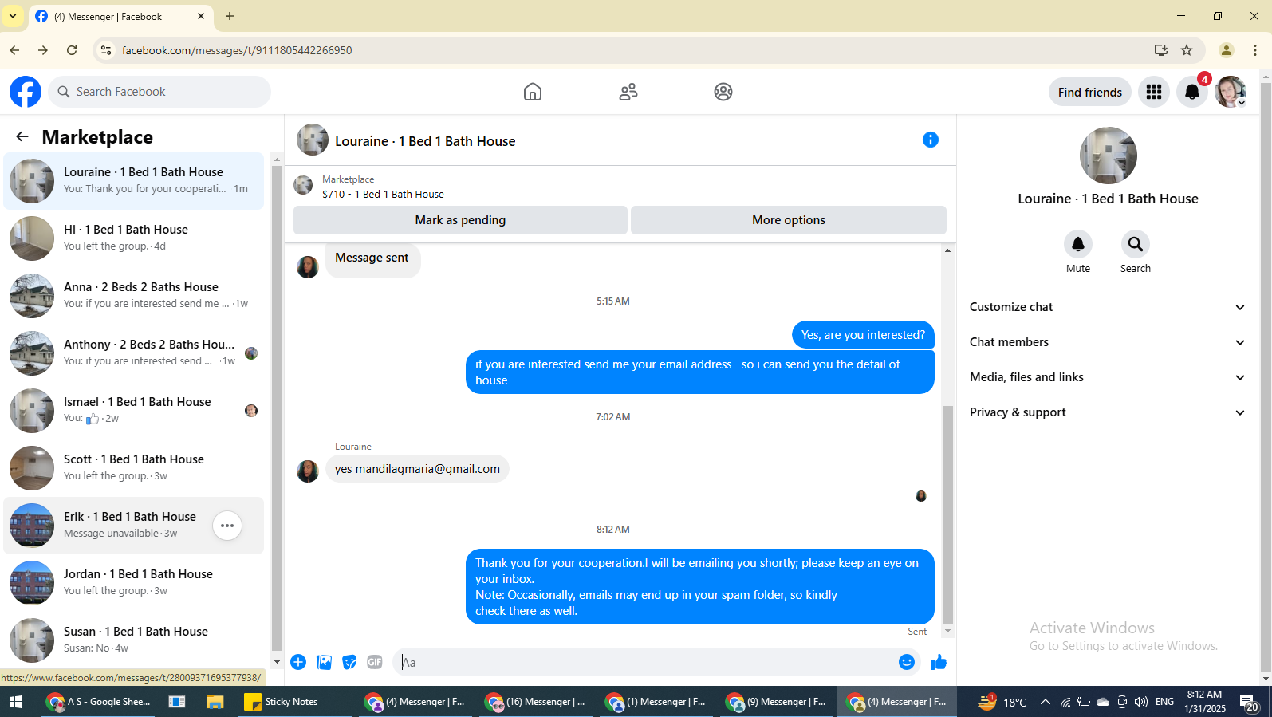The height and width of the screenshot is (717, 1272).
Task: Open the Windows notification center
Action: point(1250,702)
